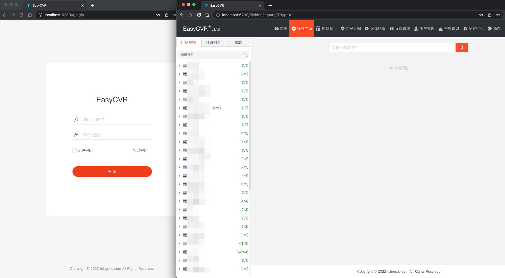The height and width of the screenshot is (278, 505).
Task: Switch to the 广场视频 tab
Action: pyautogui.click(x=188, y=42)
